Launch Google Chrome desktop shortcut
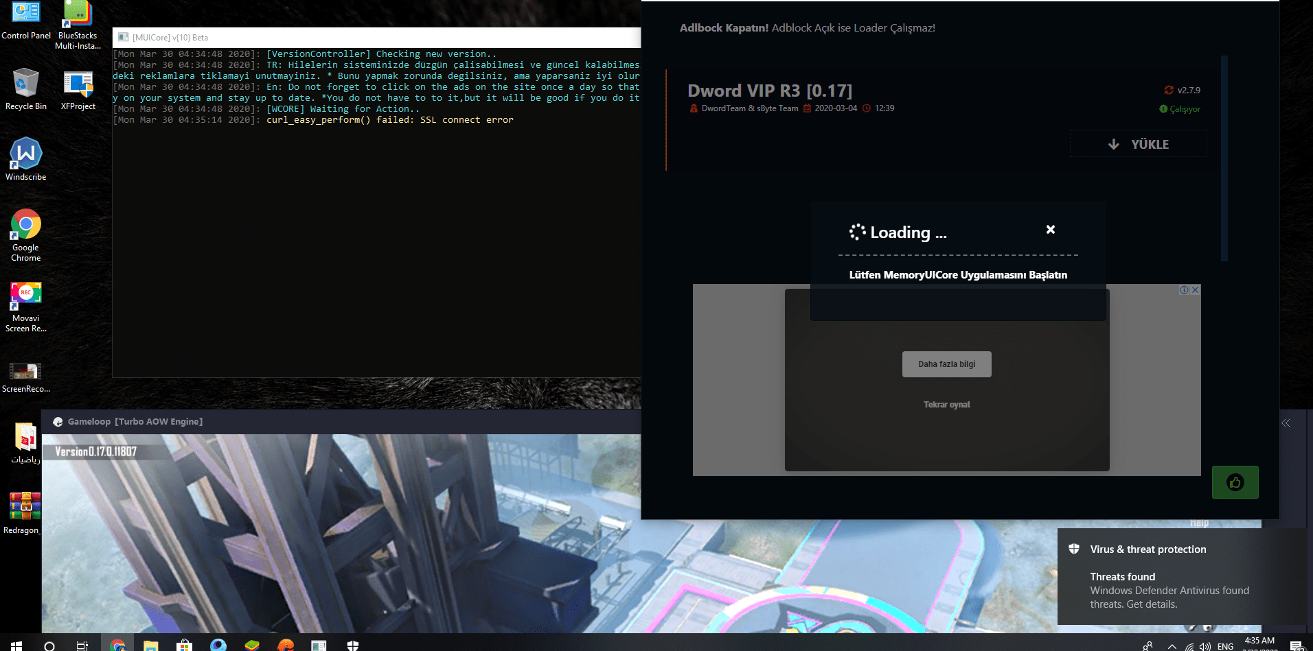The width and height of the screenshot is (1313, 651). [26, 235]
